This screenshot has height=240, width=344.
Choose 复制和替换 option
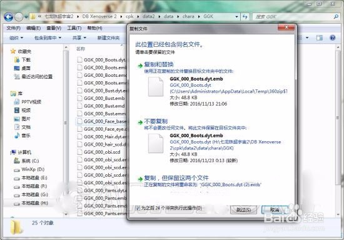coord(159,64)
